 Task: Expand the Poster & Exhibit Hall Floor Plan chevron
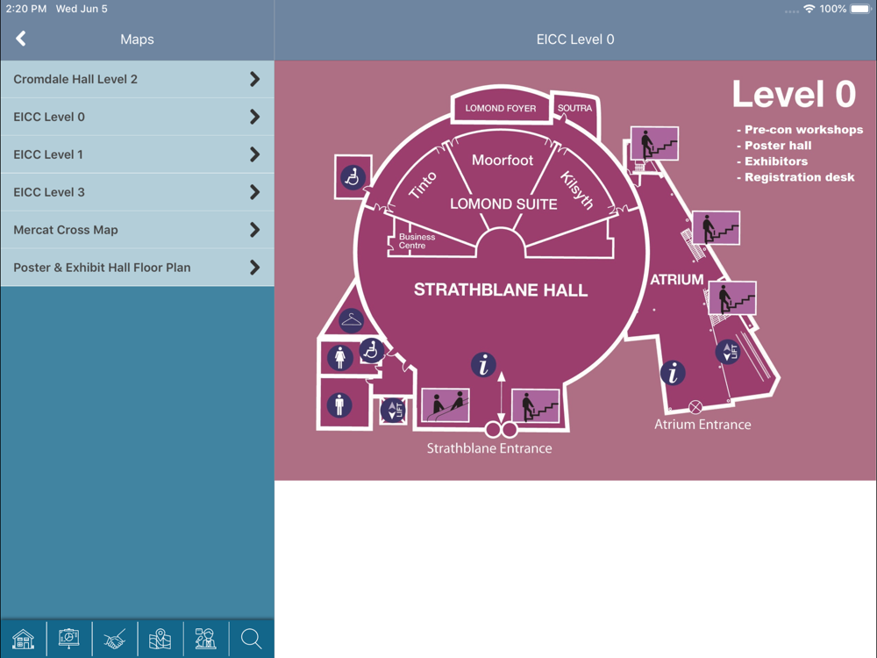[254, 268]
